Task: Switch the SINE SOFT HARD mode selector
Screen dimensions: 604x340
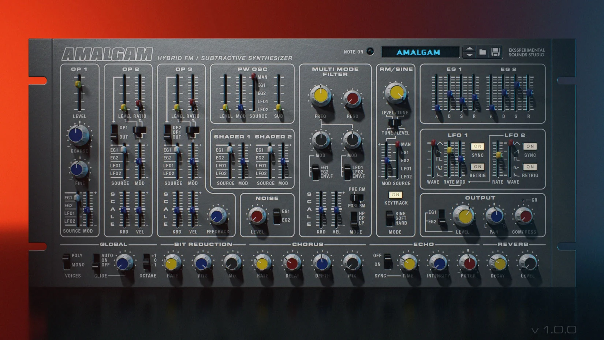Action: (x=390, y=218)
